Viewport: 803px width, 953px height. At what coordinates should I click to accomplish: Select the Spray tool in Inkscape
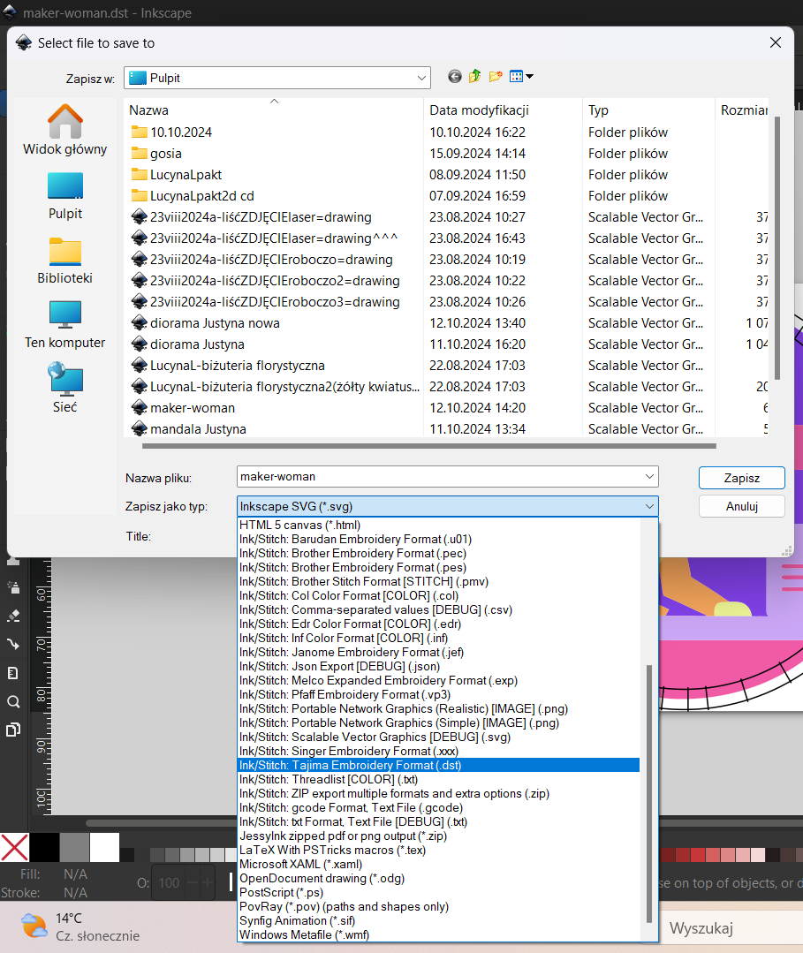point(12,587)
